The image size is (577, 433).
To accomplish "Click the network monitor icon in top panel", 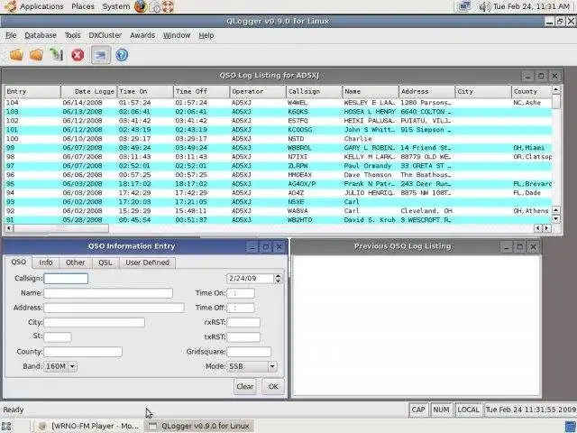I will [x=465, y=6].
